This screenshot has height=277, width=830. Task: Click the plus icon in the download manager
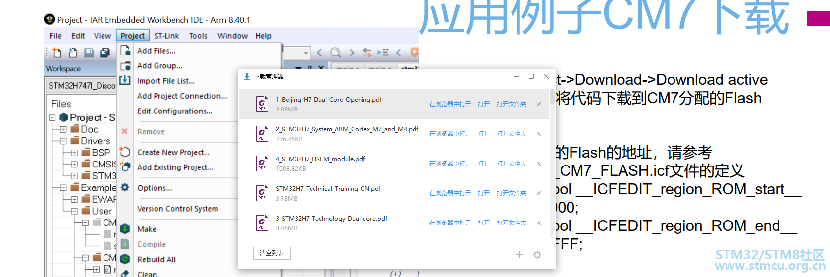click(x=519, y=255)
